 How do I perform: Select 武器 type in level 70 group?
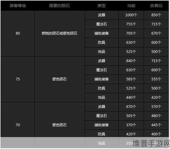102,107
